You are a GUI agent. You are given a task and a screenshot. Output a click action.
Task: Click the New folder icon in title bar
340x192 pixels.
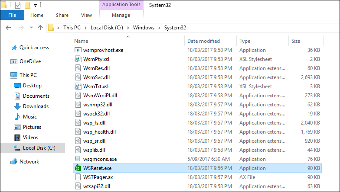tap(28, 5)
